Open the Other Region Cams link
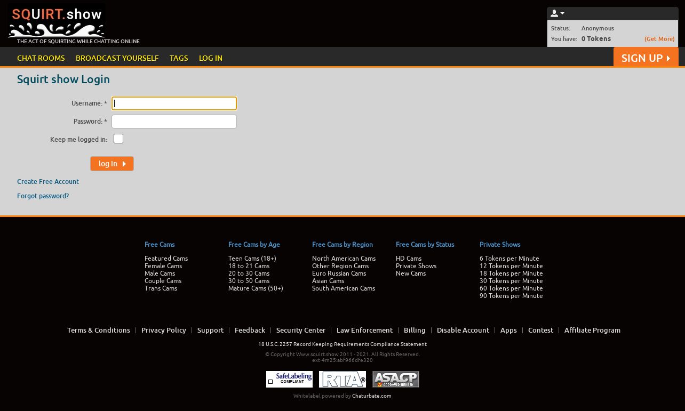 pyautogui.click(x=340, y=265)
